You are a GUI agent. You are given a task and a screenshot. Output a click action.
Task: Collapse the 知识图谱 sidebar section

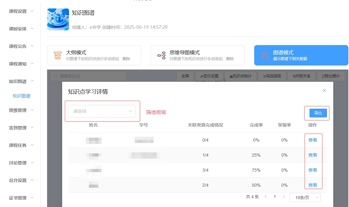[21, 81]
